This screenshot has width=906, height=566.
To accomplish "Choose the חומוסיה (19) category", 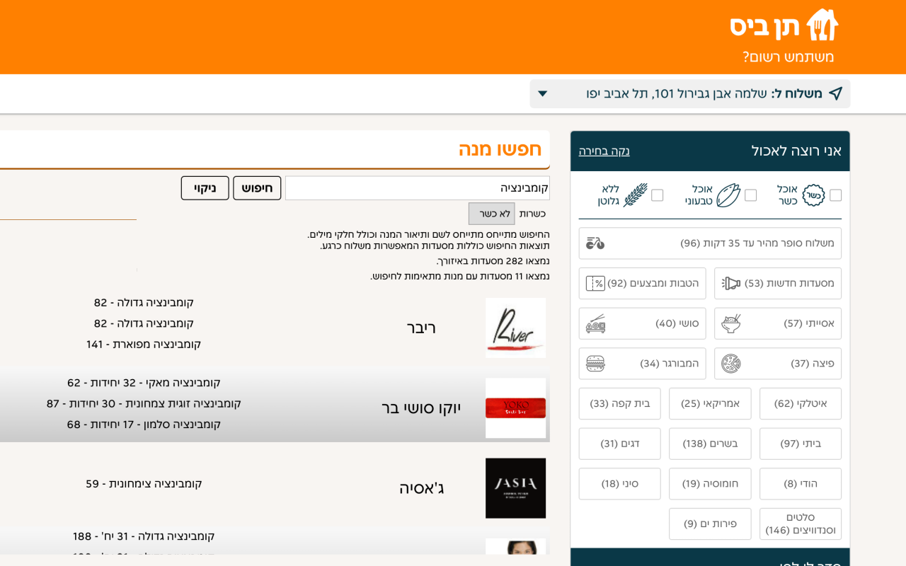I will [710, 484].
